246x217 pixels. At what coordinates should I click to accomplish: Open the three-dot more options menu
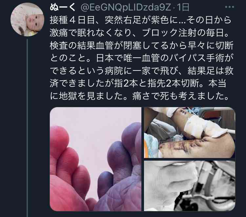230,7
